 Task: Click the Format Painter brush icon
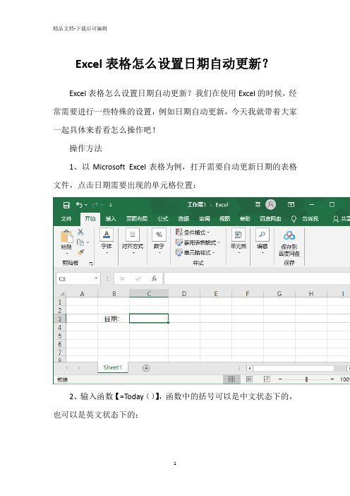(x=81, y=252)
